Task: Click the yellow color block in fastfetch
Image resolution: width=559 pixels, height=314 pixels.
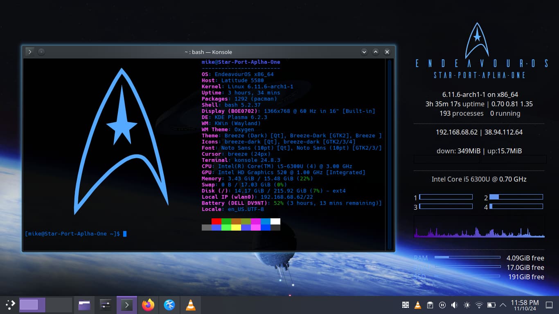Action: [236, 227]
